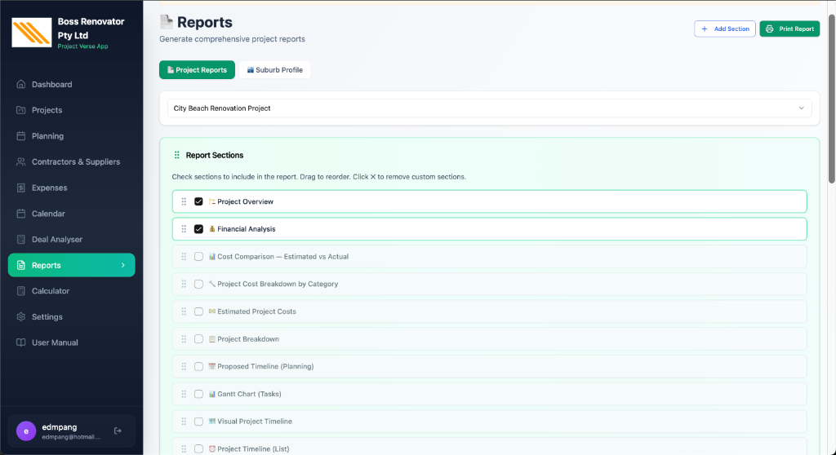Click the purple user avatar circle

[26, 431]
